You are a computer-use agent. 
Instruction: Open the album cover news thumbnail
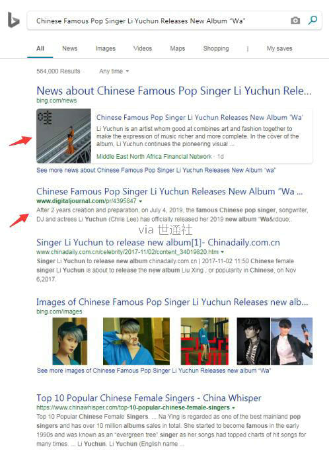64,136
